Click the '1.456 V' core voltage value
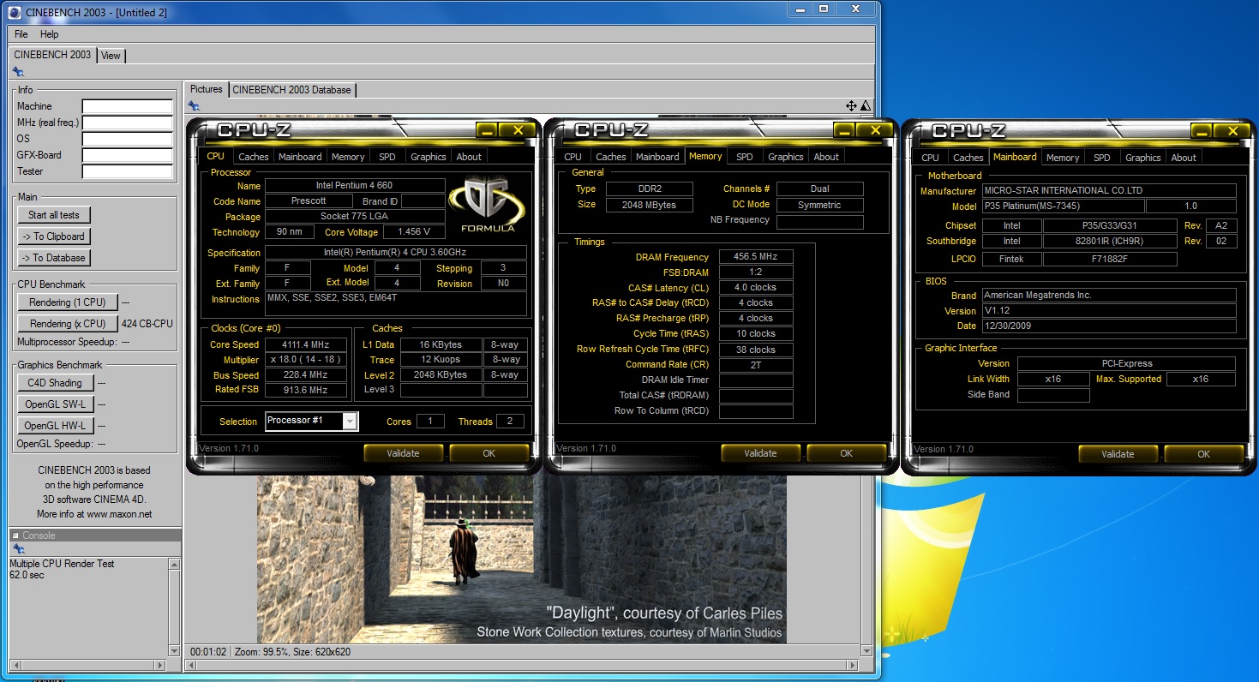This screenshot has height=682, width=1259. 415,232
